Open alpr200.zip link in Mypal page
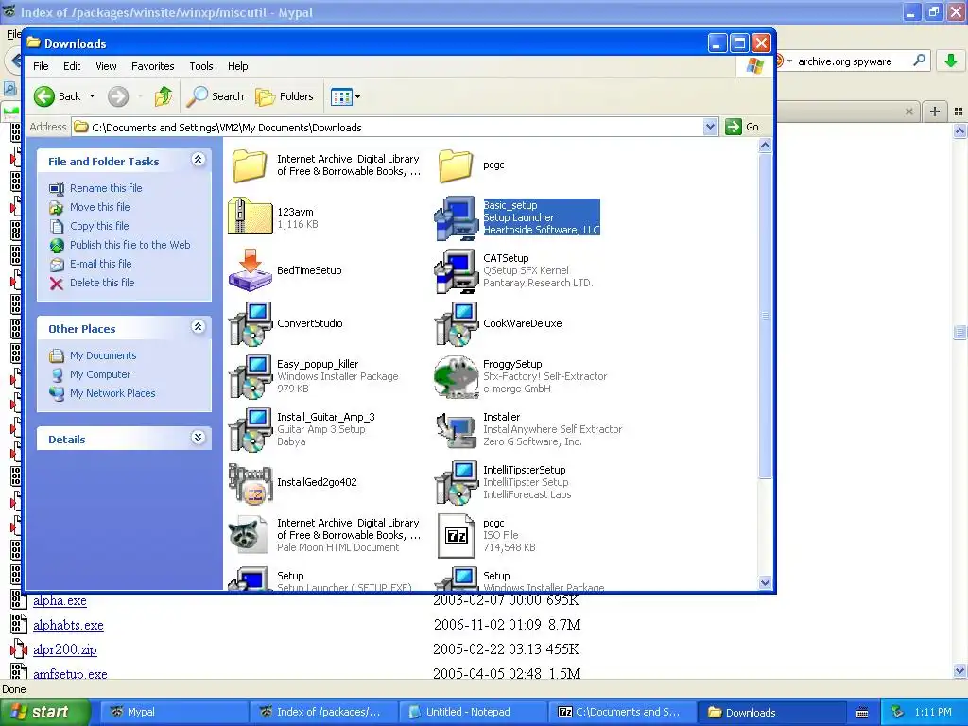 65,649
